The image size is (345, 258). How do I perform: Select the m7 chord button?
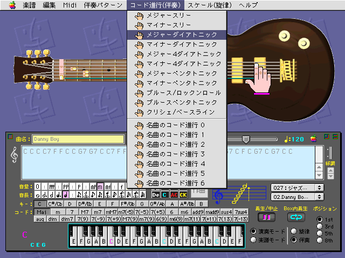point(98,212)
